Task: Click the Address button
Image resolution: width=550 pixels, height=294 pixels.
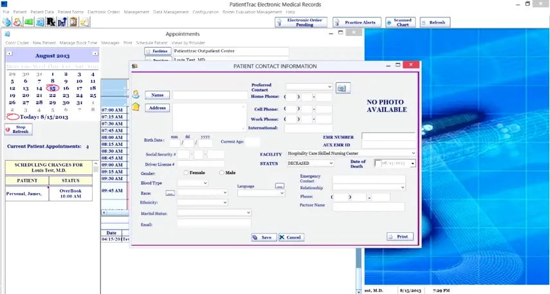Action: coord(157,107)
